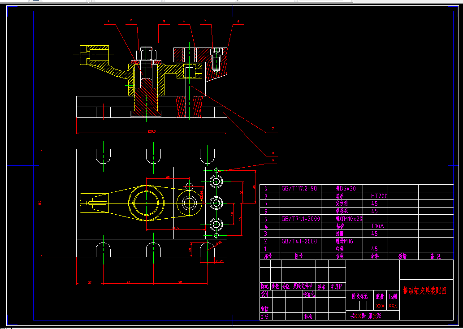The width and height of the screenshot is (463, 329).
Task: Click the drawing title 推动架夹具装配图
Action: coord(424,290)
